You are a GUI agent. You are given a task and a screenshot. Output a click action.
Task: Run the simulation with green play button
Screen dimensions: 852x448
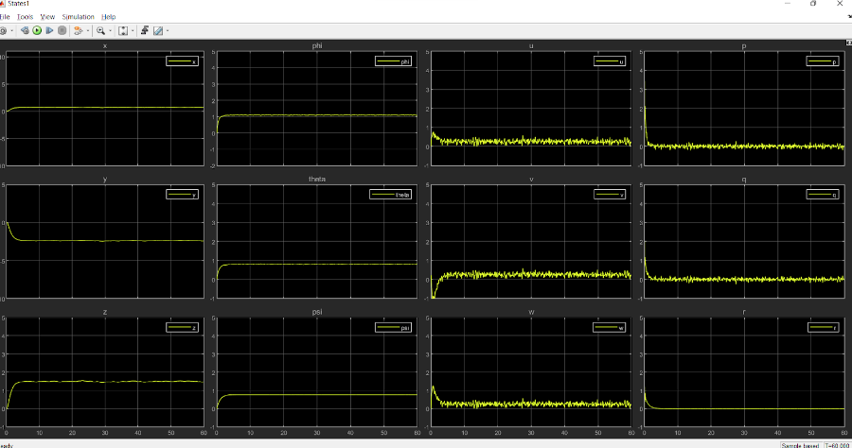[x=37, y=30]
